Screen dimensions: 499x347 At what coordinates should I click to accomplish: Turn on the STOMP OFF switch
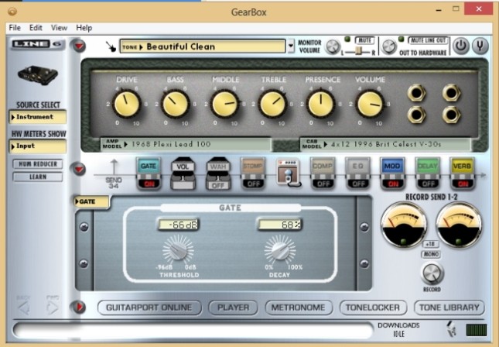click(x=253, y=184)
